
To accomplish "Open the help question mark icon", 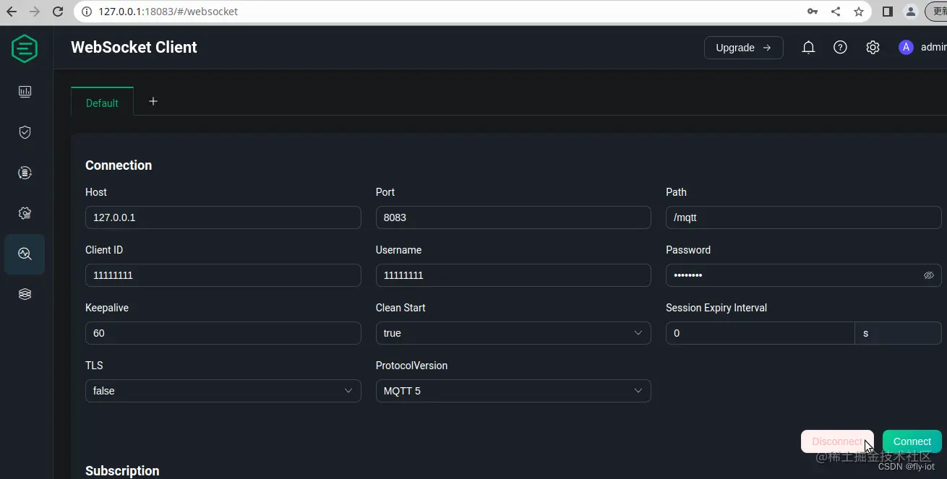I will click(x=840, y=47).
